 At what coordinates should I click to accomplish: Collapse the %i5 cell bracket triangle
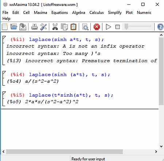(x=4, y=93)
